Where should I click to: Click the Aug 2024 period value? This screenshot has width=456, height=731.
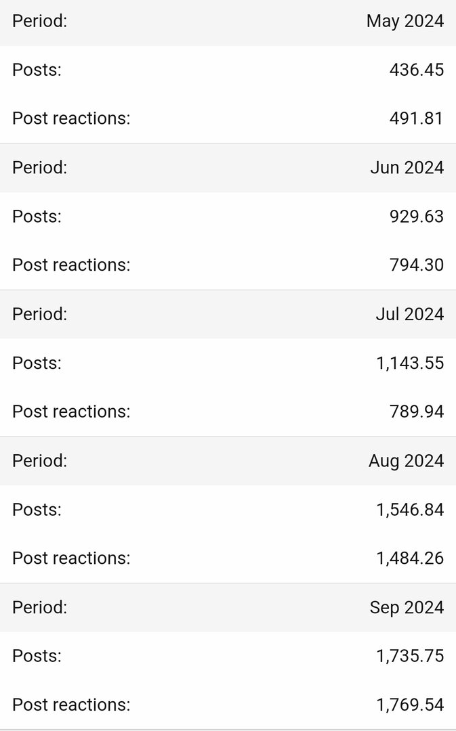pyautogui.click(x=406, y=461)
